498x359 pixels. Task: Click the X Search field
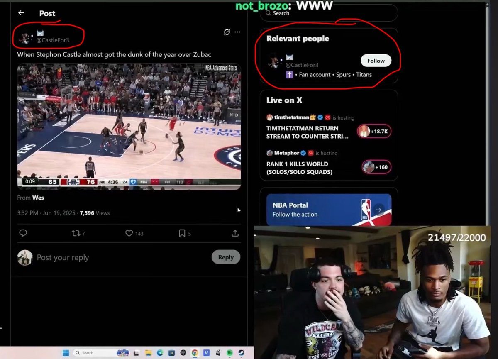(329, 13)
